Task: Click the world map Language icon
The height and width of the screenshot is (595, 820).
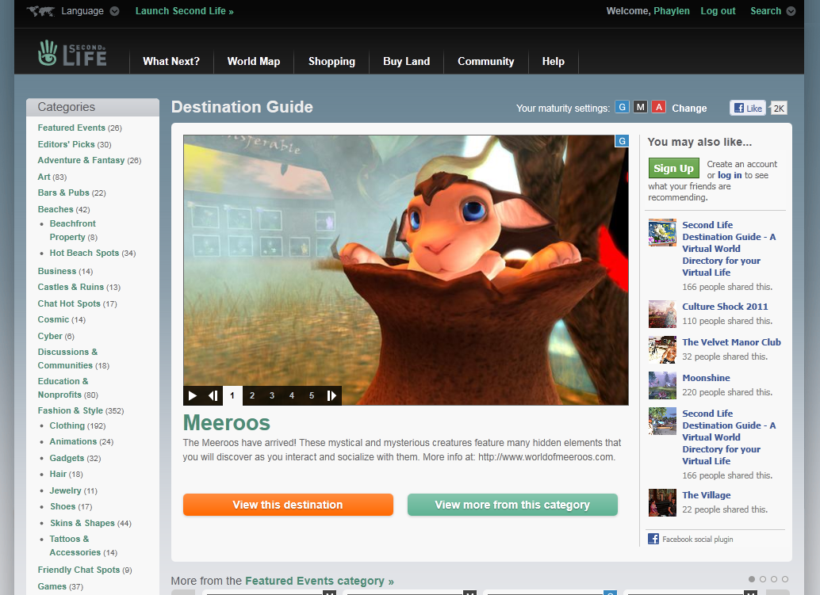Action: pos(40,11)
